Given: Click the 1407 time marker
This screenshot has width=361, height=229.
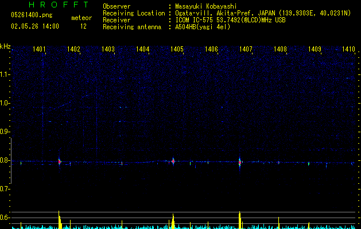Looking at the screenshot, I should coord(246,49).
